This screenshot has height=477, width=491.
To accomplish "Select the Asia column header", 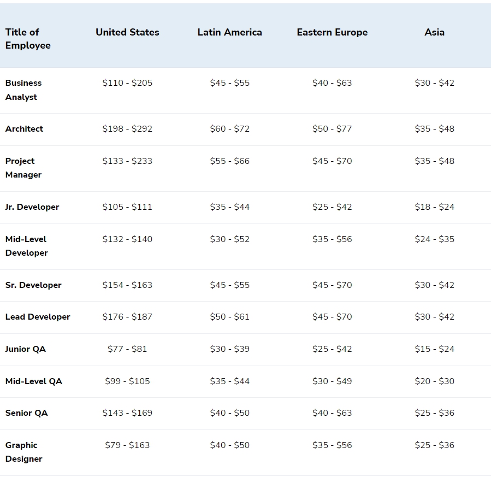I will pos(434,32).
